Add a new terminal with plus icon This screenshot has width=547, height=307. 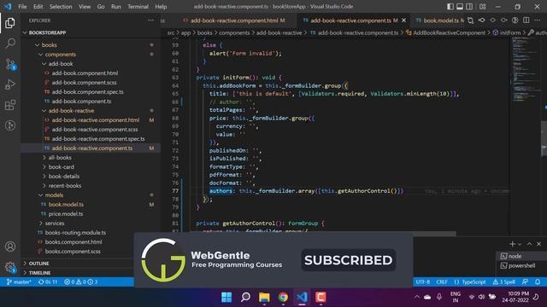512,244
